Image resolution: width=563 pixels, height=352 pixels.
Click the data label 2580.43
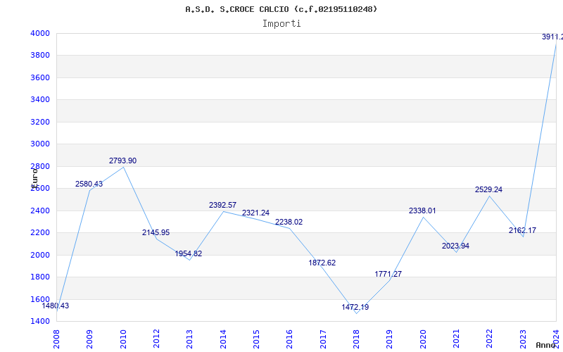(89, 184)
